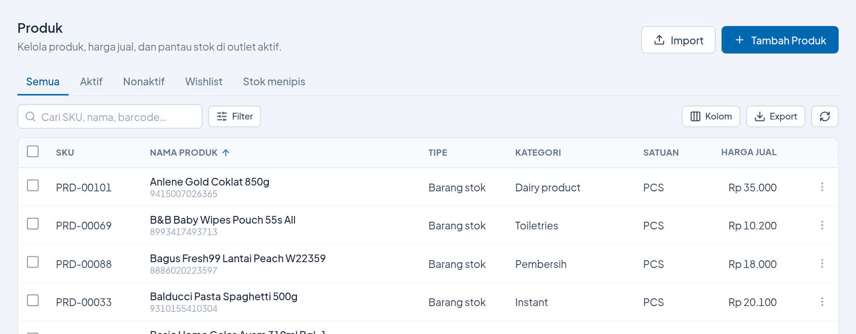Open the Wishlist tab
The height and width of the screenshot is (334, 856).
[204, 82]
